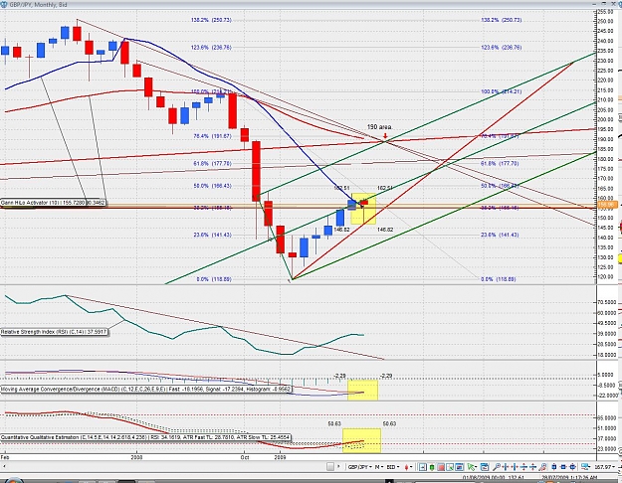The image size is (622, 483).
Task: Click the right 123.6% (236.76) Fibonacci label
Action: (502, 47)
